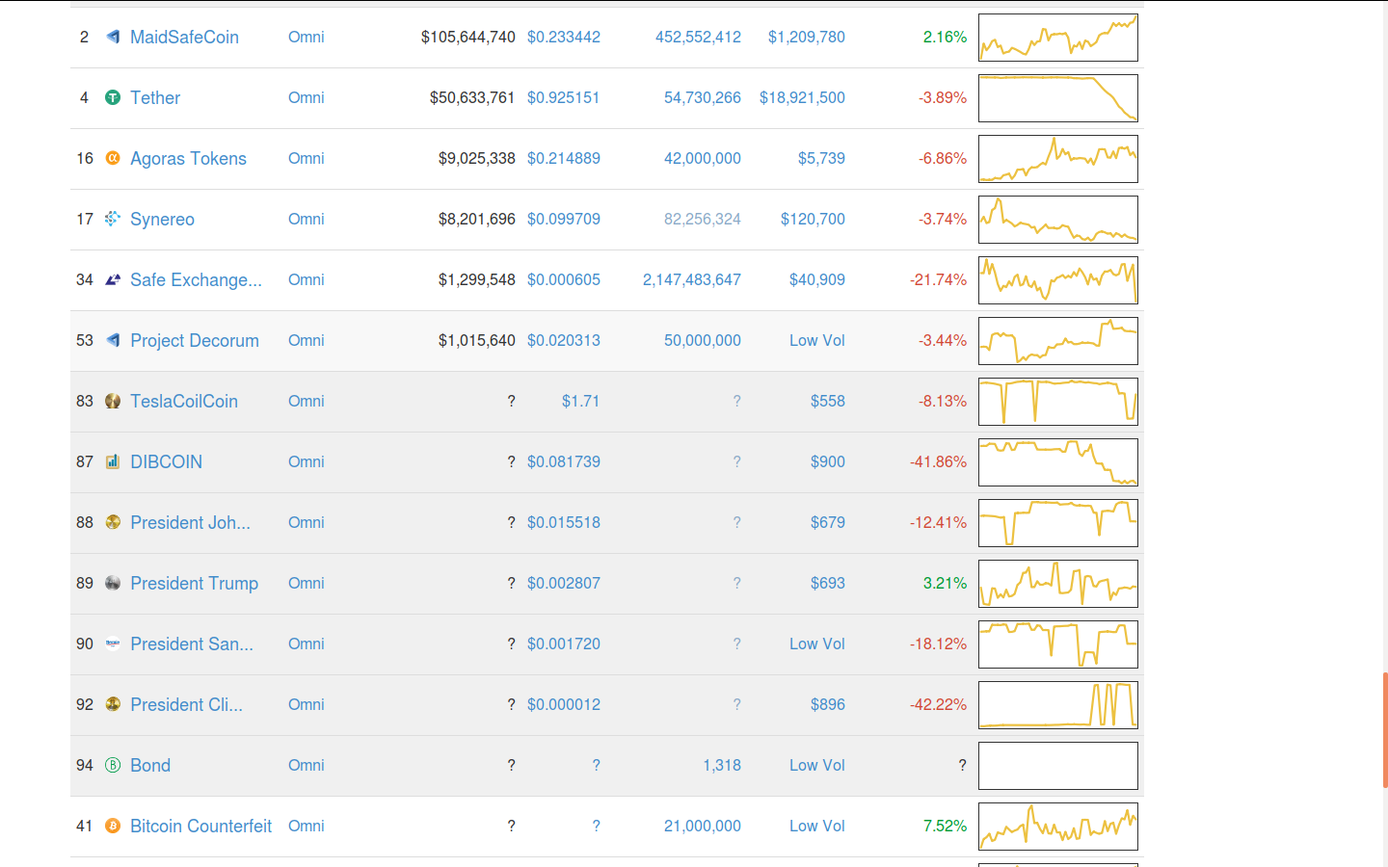Click the green Bond icon
This screenshot has height=867, width=1388.
[x=113, y=765]
